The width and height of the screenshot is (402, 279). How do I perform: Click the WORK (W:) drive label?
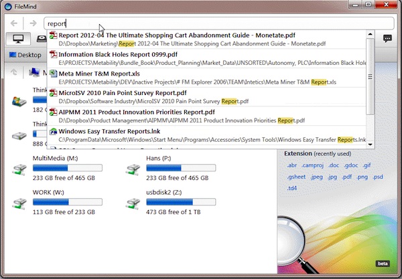[x=48, y=192]
